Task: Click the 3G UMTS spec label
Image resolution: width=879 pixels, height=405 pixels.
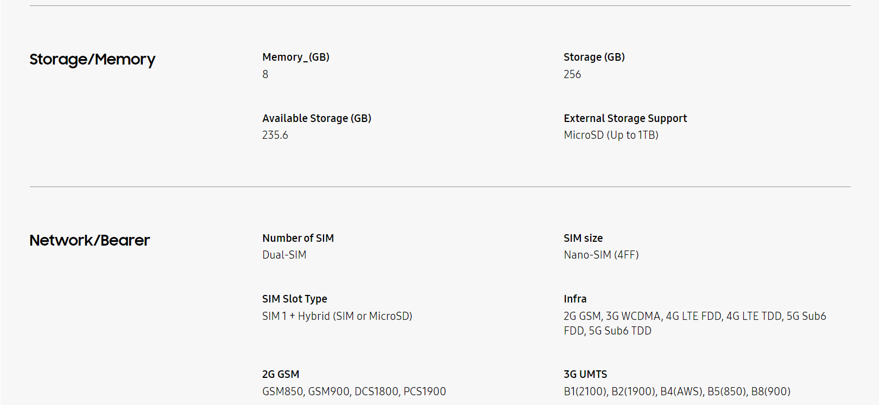Action: click(x=585, y=374)
